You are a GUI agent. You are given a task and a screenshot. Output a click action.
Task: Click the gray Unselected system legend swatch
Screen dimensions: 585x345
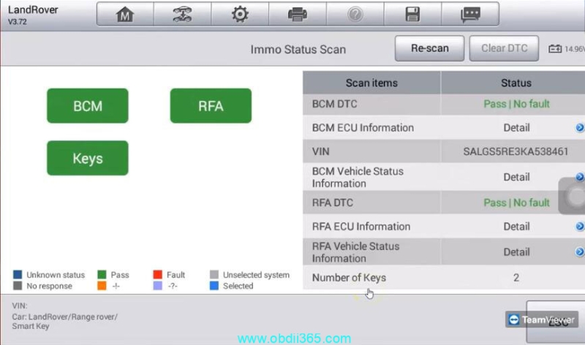pos(214,275)
